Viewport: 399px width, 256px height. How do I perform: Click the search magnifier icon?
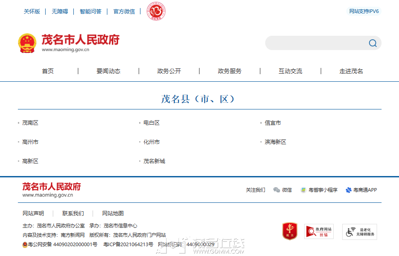coord(373,43)
